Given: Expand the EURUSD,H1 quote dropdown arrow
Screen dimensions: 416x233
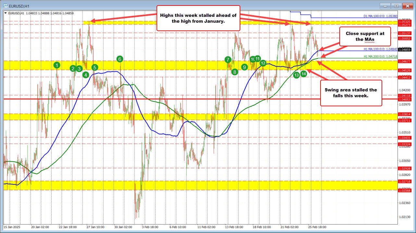Looking at the screenshot, I should pyautogui.click(x=5, y=13).
